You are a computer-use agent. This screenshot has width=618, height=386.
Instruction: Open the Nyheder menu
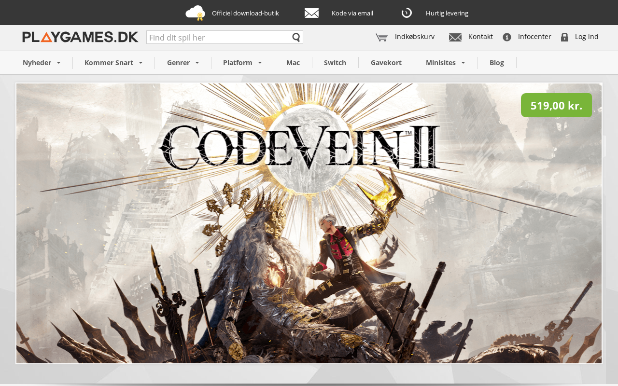click(x=37, y=63)
